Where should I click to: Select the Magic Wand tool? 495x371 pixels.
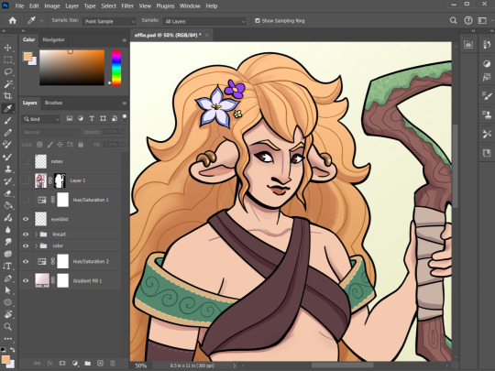tap(8, 84)
